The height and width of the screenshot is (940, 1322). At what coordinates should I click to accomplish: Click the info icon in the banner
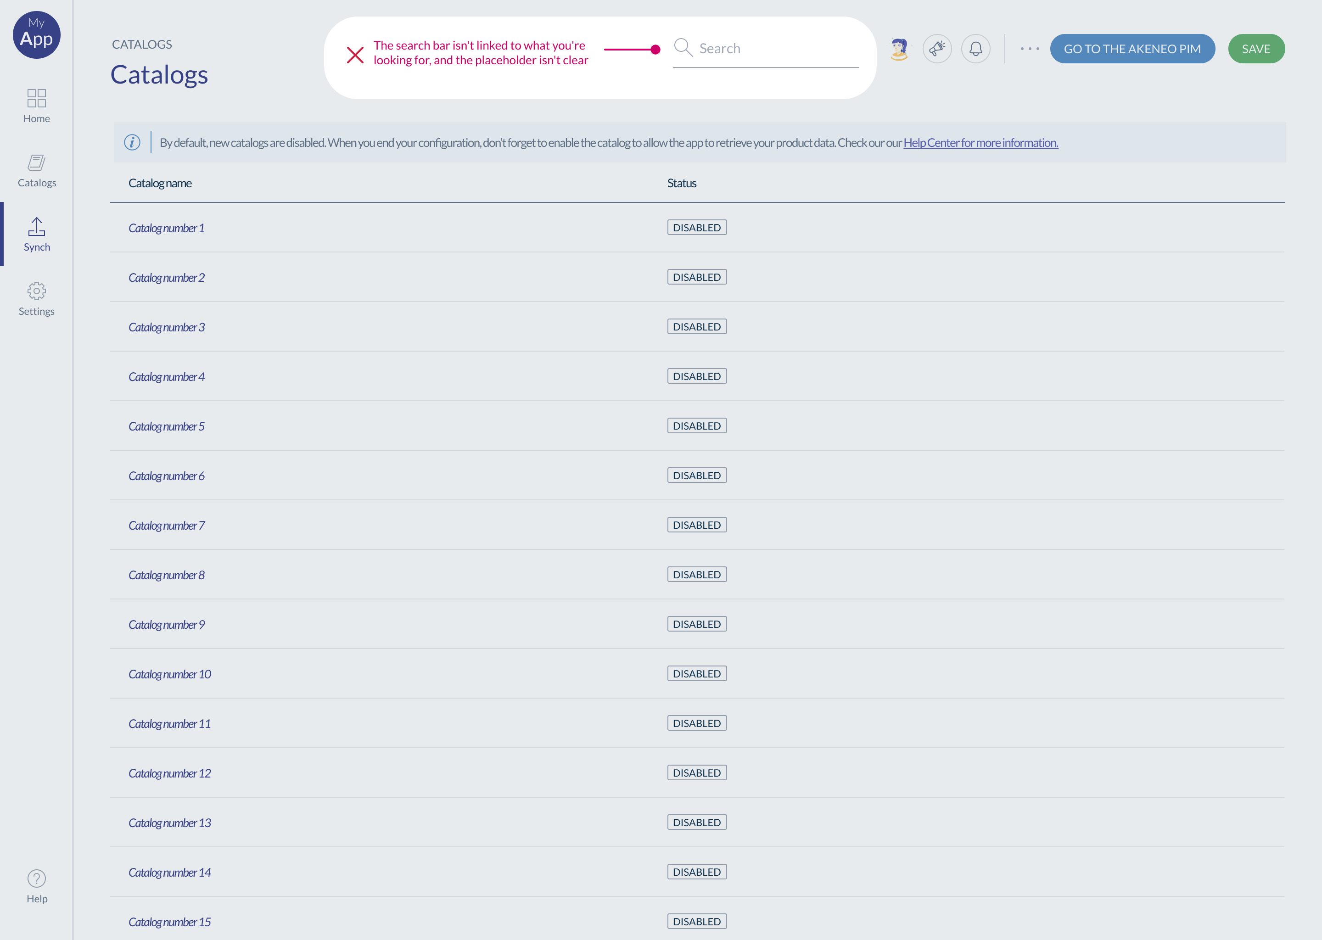pos(132,142)
